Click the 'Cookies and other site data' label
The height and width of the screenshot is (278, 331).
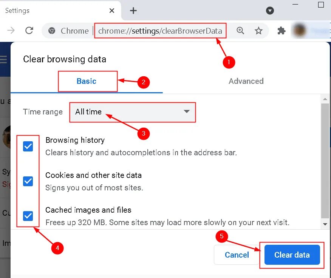(93, 175)
